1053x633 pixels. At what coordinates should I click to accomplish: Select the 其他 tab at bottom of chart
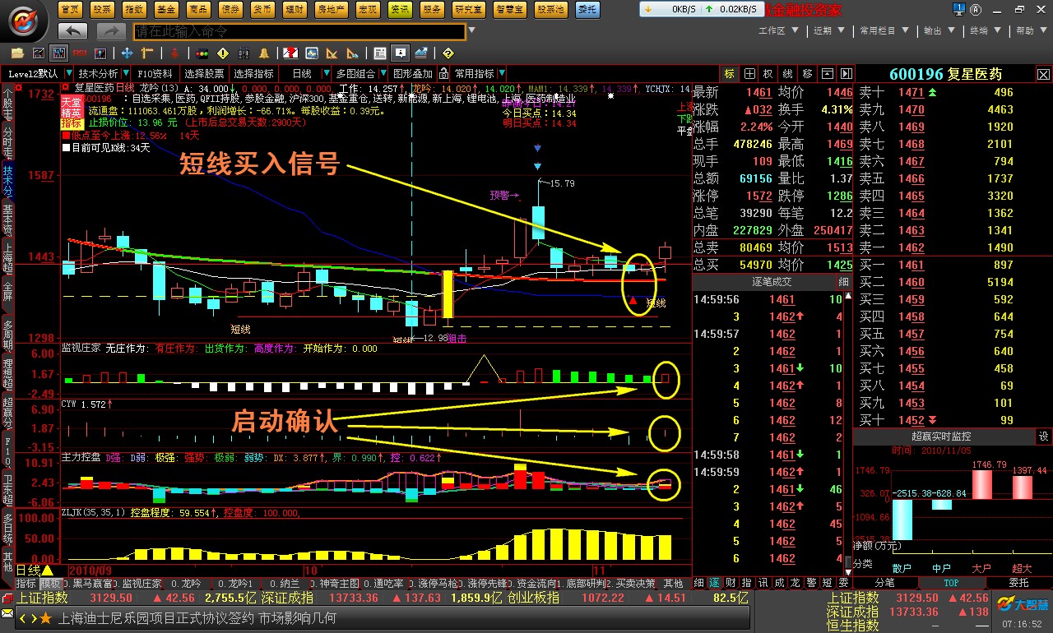[x=674, y=583]
